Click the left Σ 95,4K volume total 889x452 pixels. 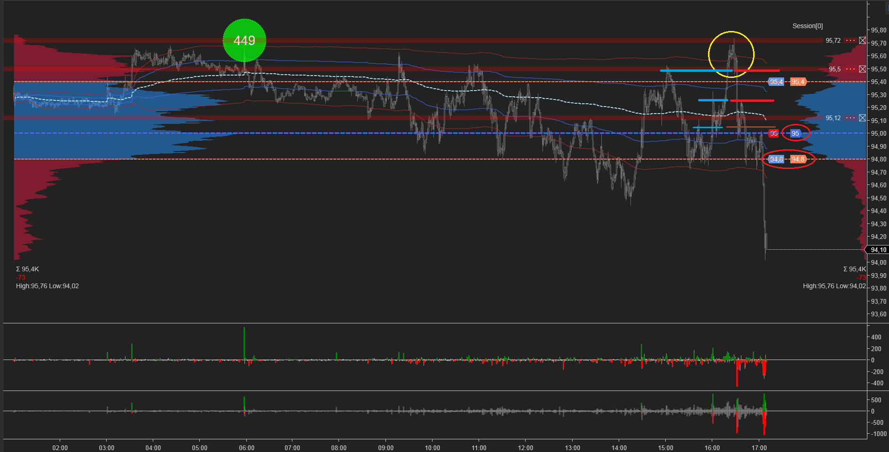pos(27,269)
